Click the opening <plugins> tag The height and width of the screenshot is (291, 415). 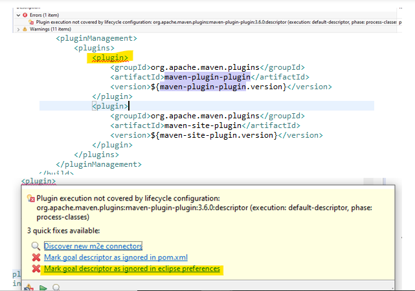pyautogui.click(x=95, y=48)
